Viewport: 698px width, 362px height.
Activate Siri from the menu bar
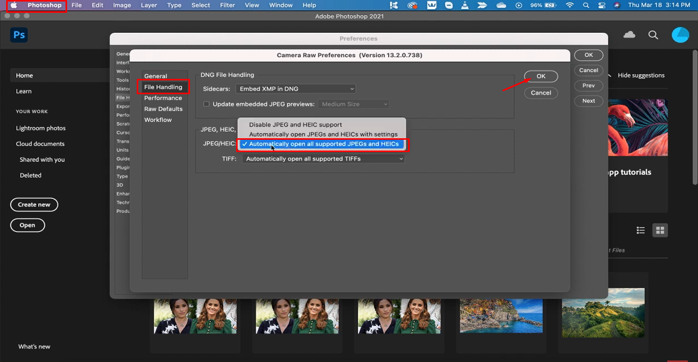coord(617,5)
